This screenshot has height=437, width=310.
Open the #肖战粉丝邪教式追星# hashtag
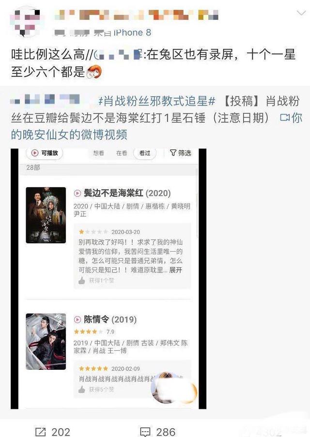pos(157,101)
